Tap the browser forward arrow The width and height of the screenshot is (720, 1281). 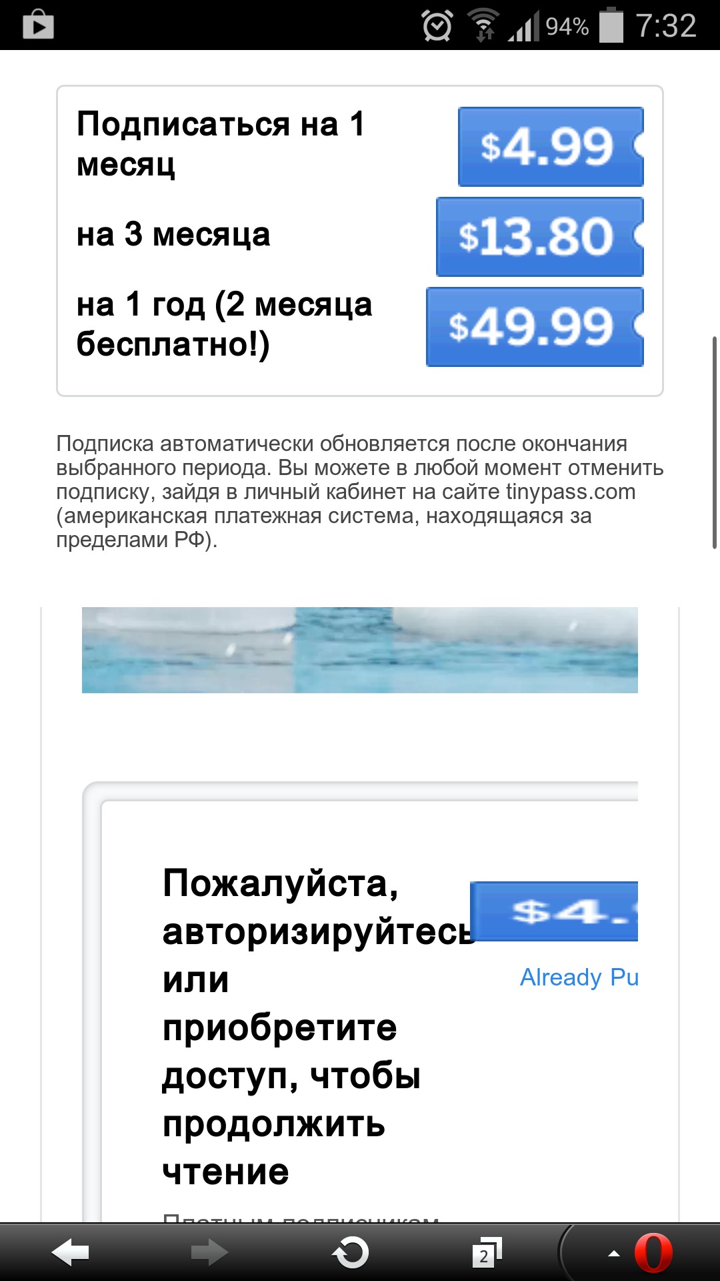(x=209, y=1253)
